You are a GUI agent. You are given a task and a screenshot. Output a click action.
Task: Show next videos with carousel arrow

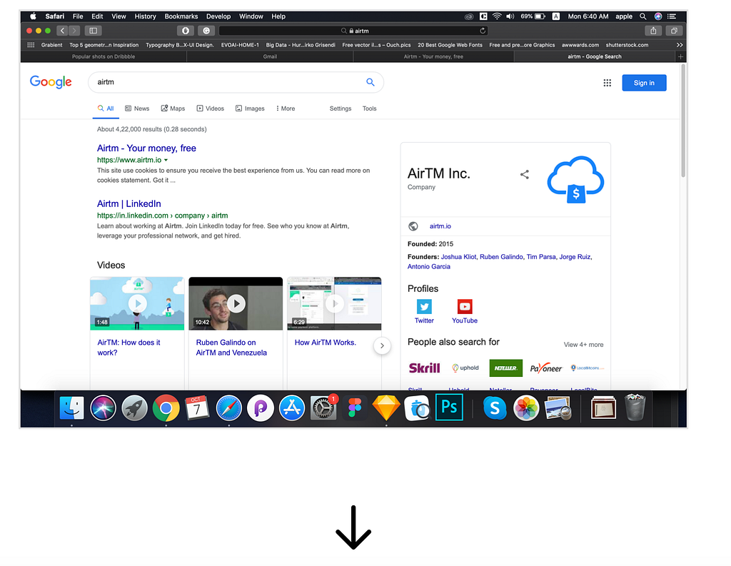pyautogui.click(x=382, y=345)
